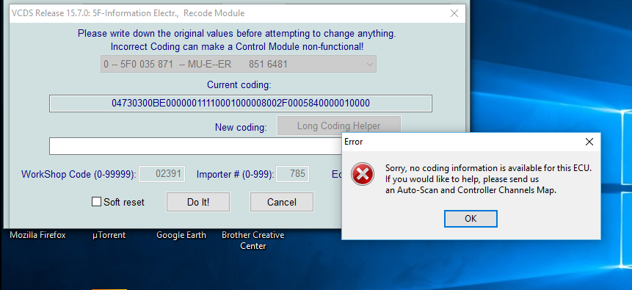Click the 'WorkShop Code (0-99999):' label
This screenshot has width=632, height=290.
79,174
